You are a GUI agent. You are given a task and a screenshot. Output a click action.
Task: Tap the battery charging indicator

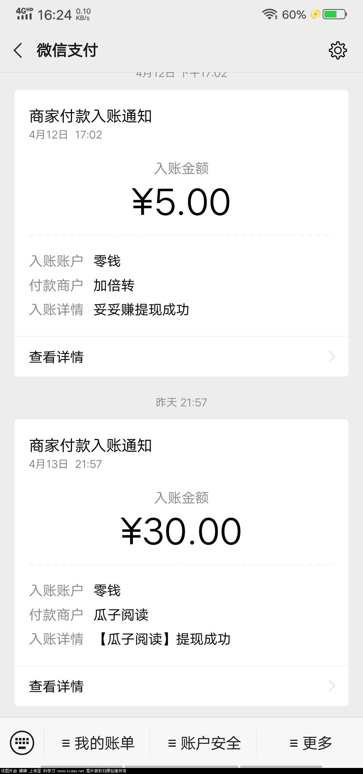click(334, 14)
